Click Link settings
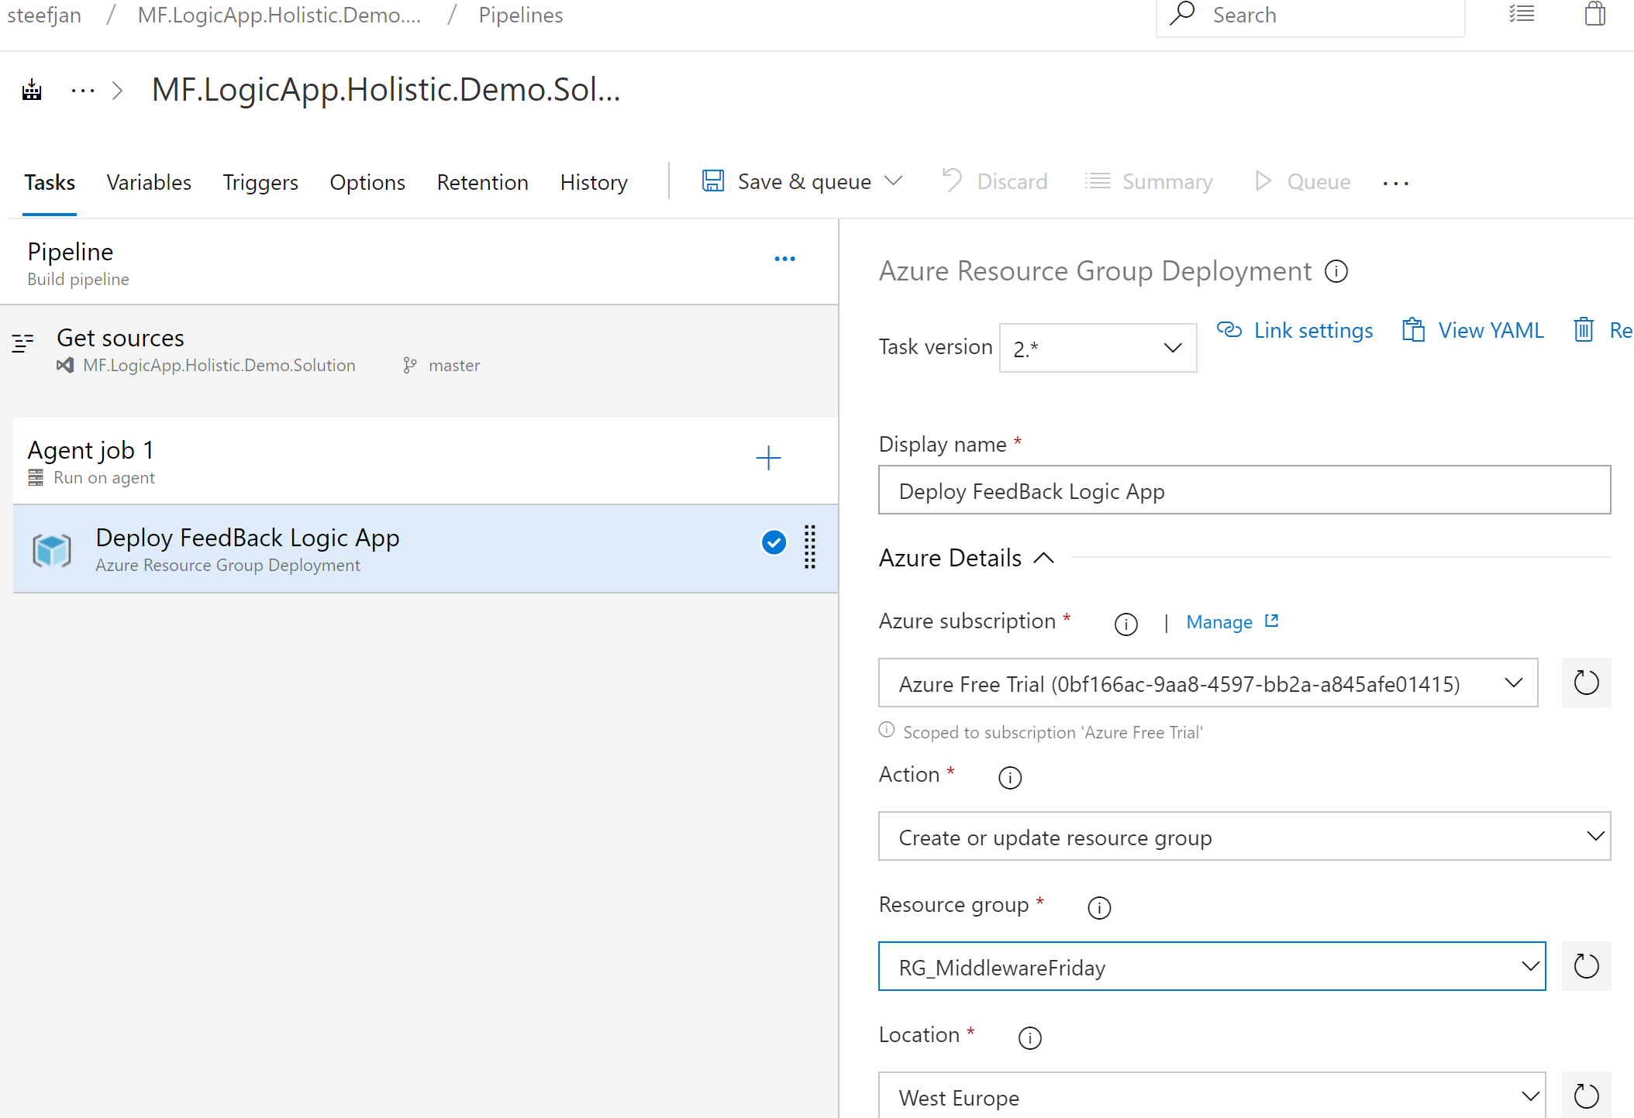1634x1118 pixels. (1294, 330)
